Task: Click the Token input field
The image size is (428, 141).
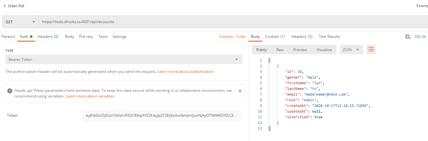Action: tap(161, 115)
